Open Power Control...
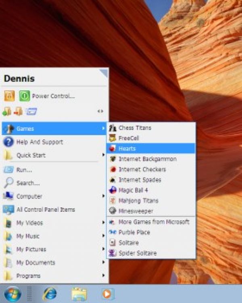The image size is (242, 303). coord(54,96)
